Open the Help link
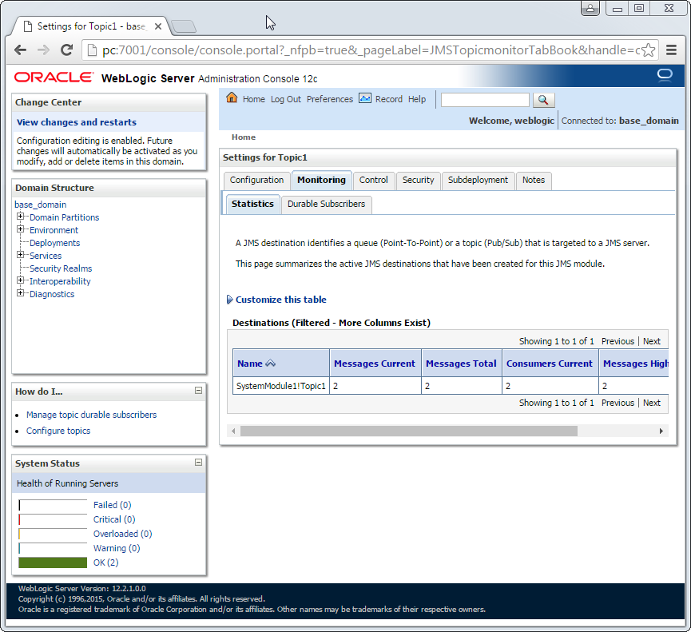Screen dimensions: 691x632 tap(416, 99)
